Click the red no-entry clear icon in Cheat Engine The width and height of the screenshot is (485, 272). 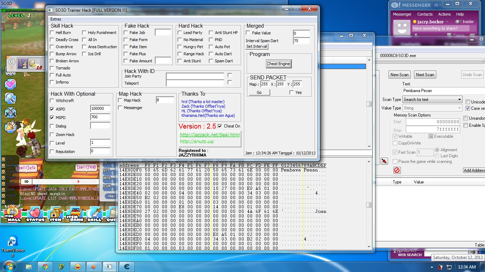coord(397,170)
